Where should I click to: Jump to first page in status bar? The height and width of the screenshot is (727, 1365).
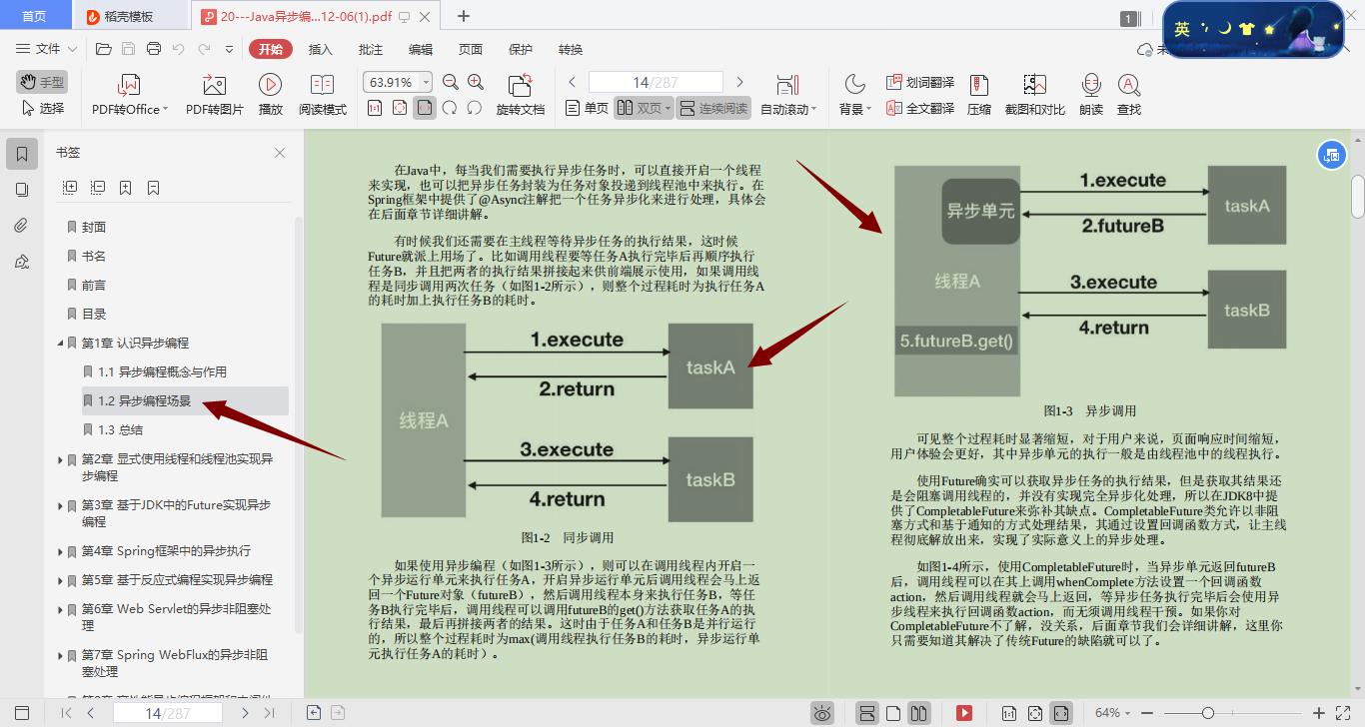pos(66,713)
